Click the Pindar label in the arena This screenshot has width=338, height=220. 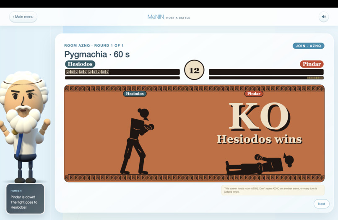(254, 94)
